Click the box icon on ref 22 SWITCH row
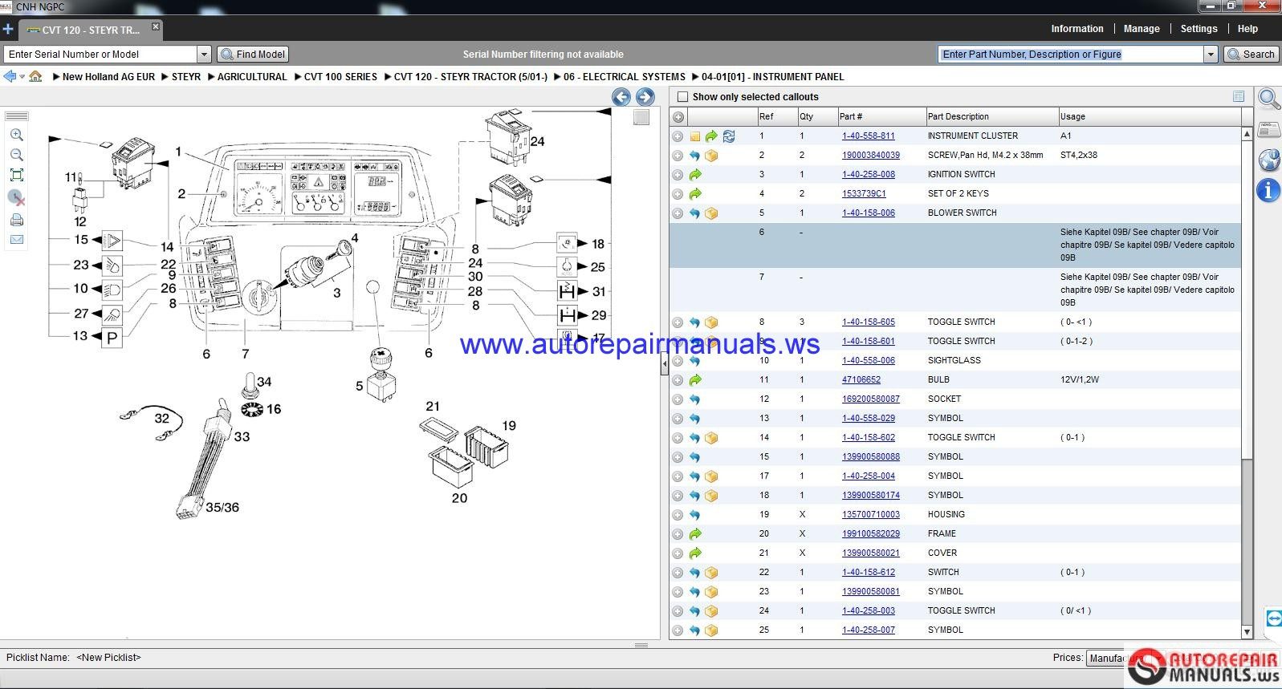The image size is (1282, 689). (711, 573)
